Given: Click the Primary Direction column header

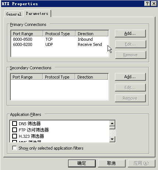Looking at the screenshot, I should (x=92, y=34).
